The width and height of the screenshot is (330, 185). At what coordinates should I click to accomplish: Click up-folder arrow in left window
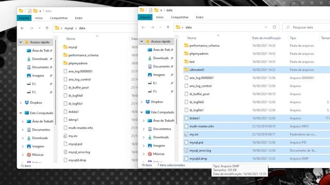[x=47, y=28]
